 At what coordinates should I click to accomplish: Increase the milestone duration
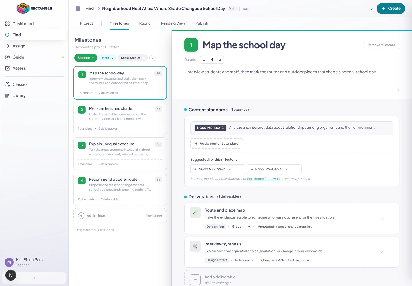[220, 60]
